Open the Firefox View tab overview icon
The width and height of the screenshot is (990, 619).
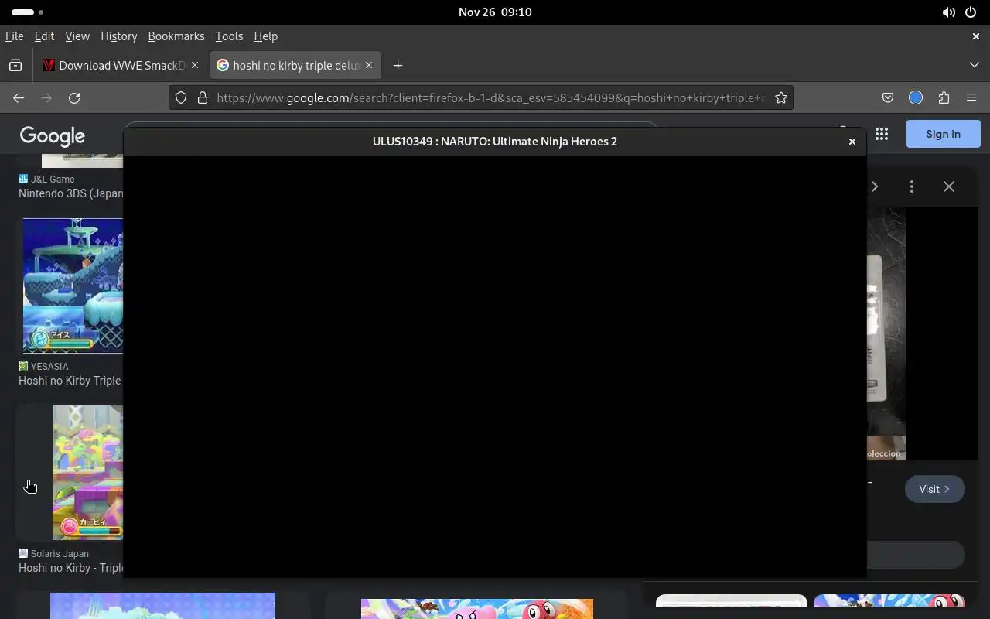[x=15, y=66]
